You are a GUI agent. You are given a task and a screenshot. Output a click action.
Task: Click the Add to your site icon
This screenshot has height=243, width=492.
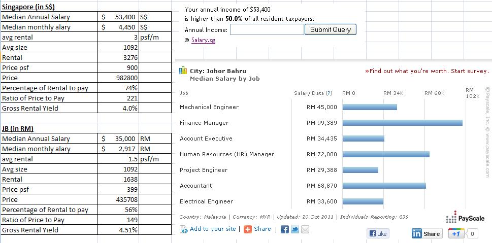click(184, 229)
